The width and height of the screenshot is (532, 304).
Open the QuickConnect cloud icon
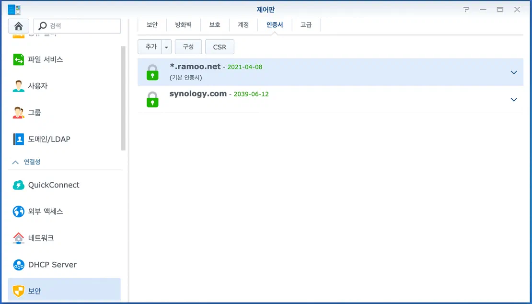point(18,185)
